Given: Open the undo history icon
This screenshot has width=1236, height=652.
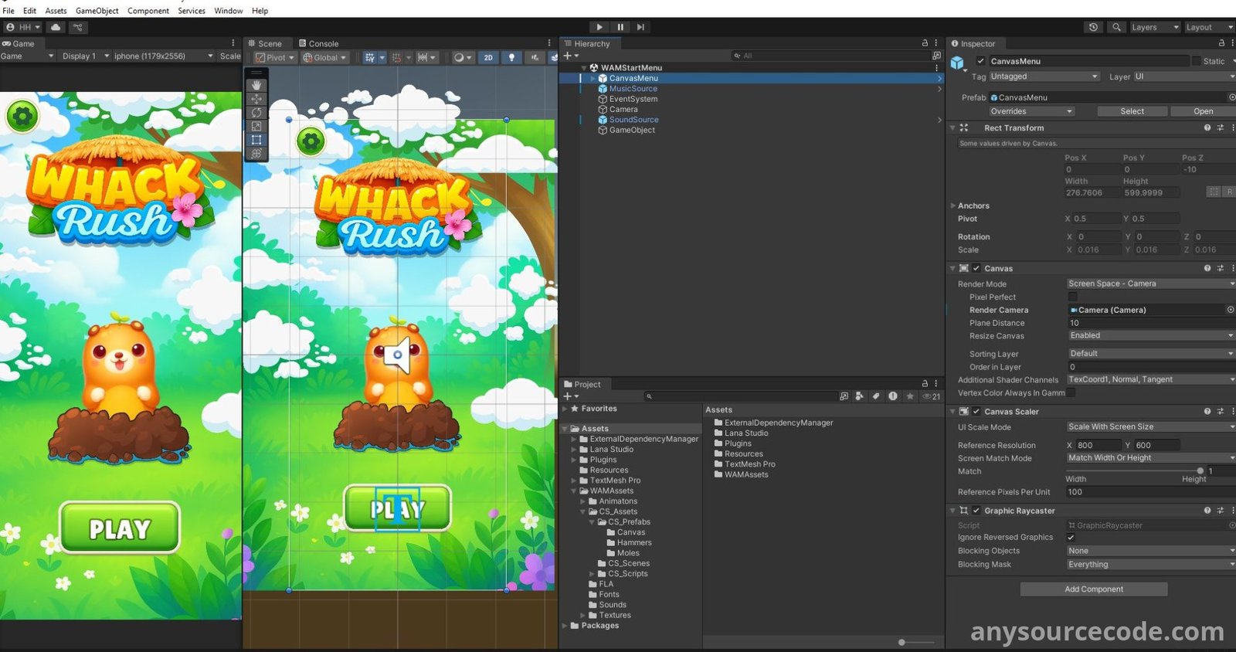Looking at the screenshot, I should [x=1093, y=27].
